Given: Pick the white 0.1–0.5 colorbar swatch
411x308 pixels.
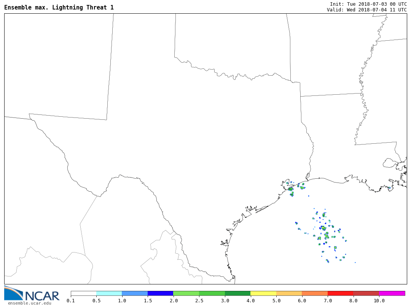Looking at the screenshot, I should coord(84,293).
